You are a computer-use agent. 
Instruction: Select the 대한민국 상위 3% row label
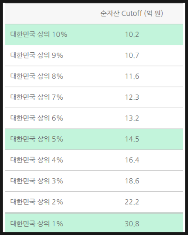pyautogui.click(x=37, y=181)
